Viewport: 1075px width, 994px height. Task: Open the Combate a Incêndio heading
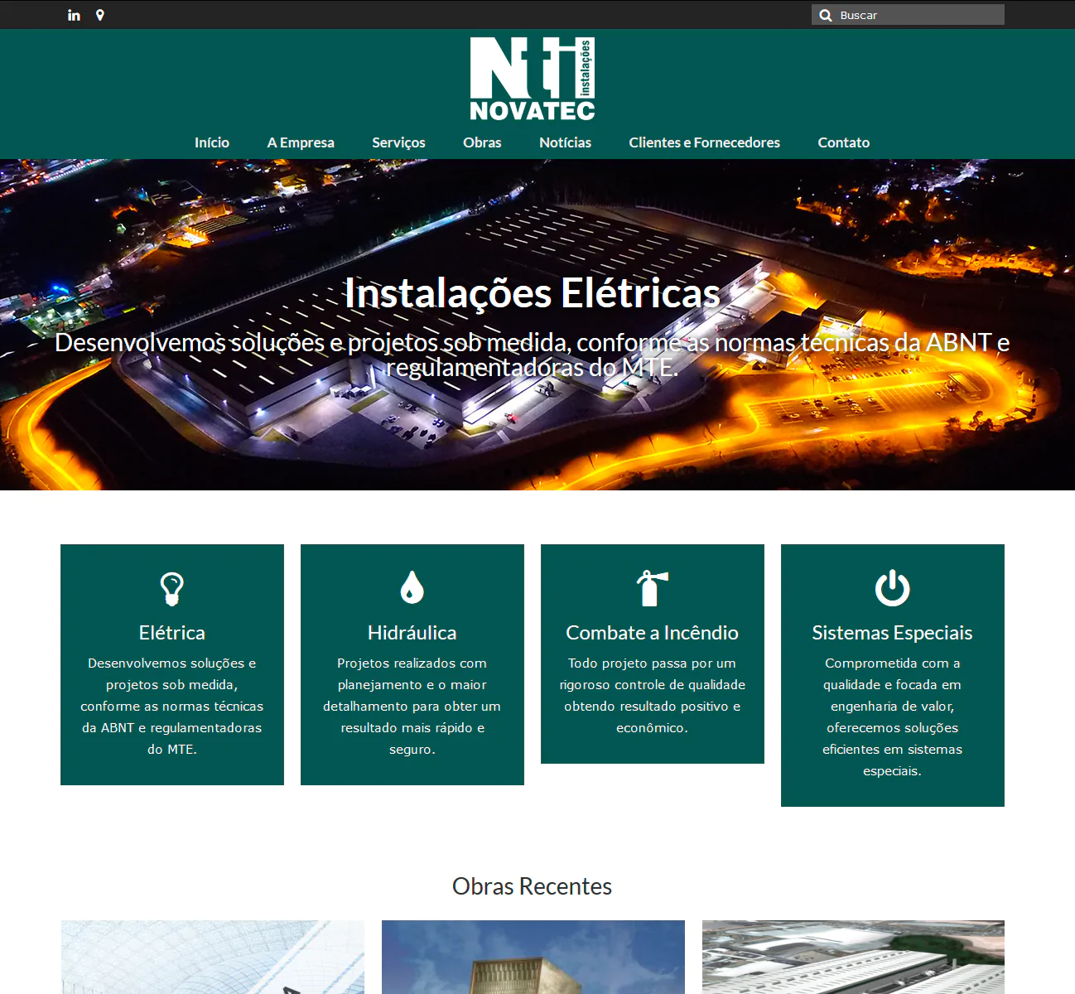[652, 633]
